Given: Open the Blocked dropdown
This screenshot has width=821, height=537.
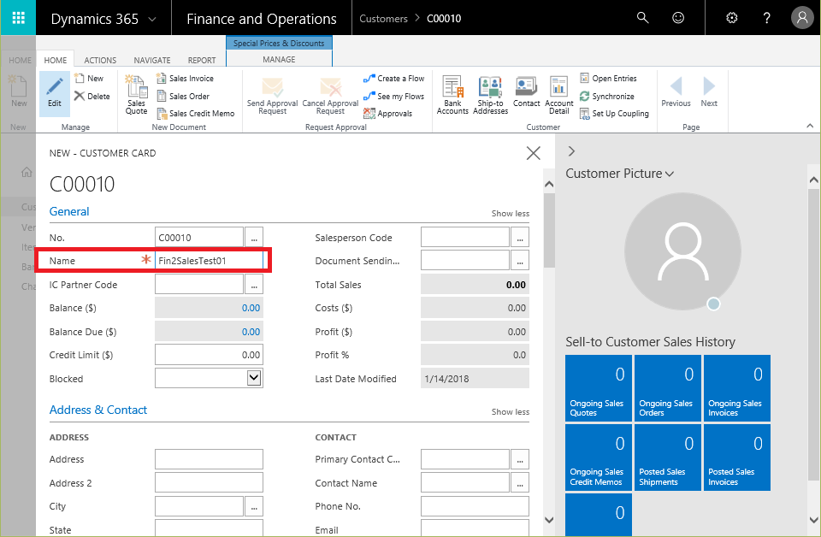Looking at the screenshot, I should [254, 378].
